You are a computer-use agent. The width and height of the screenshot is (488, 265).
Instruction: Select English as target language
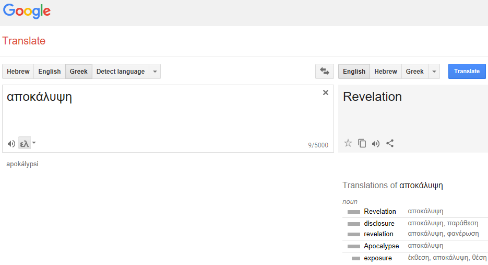click(x=354, y=72)
